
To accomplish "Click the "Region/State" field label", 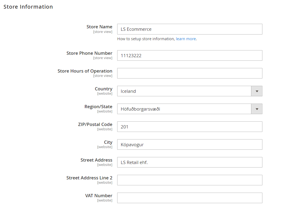I will point(98,107).
